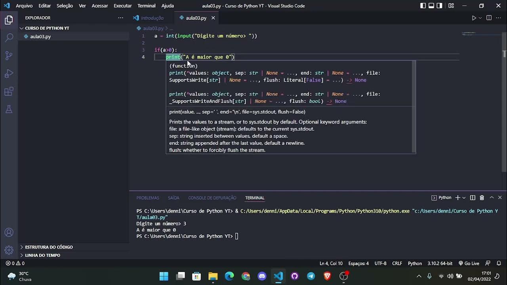
Task: Kill the terminal with trash icon
Action: click(x=482, y=198)
